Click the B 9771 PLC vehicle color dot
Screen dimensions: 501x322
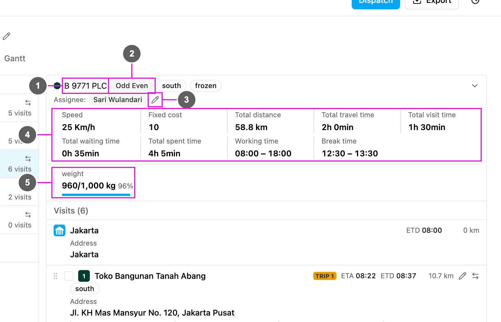[x=57, y=86]
